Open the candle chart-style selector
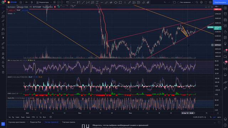Image resolution: width=228 pixels, height=128 pixels. (x=32, y=2)
